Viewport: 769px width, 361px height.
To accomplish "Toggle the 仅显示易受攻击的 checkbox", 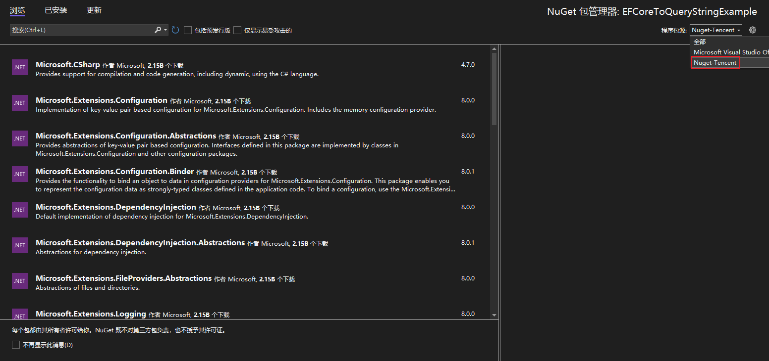I will click(x=237, y=30).
